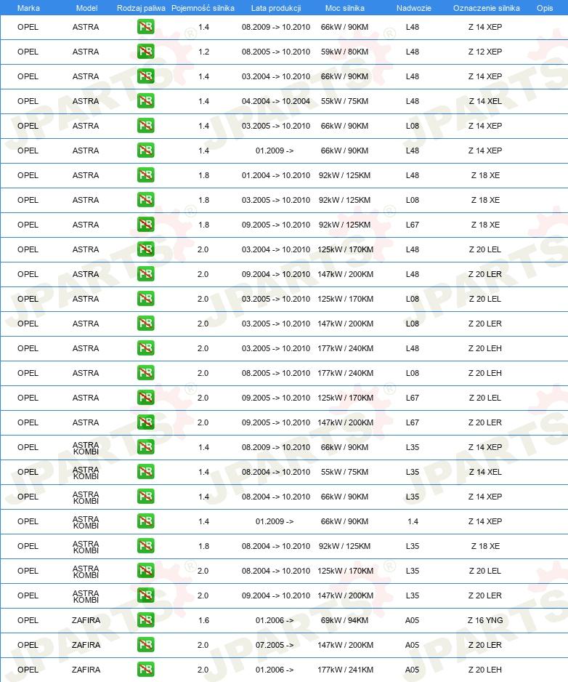
Task: Click fuel icon for Z 14 XEL 04.2004 row
Action: point(145,101)
